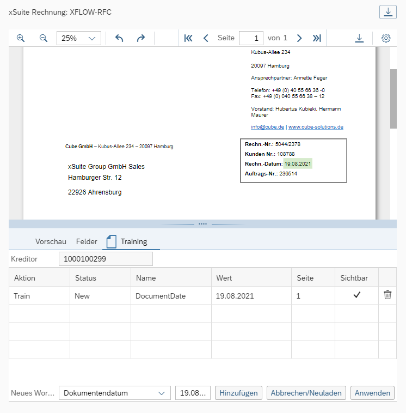Viewport: 406px width, 413px height.
Task: Jump to the first page
Action: tap(188, 38)
